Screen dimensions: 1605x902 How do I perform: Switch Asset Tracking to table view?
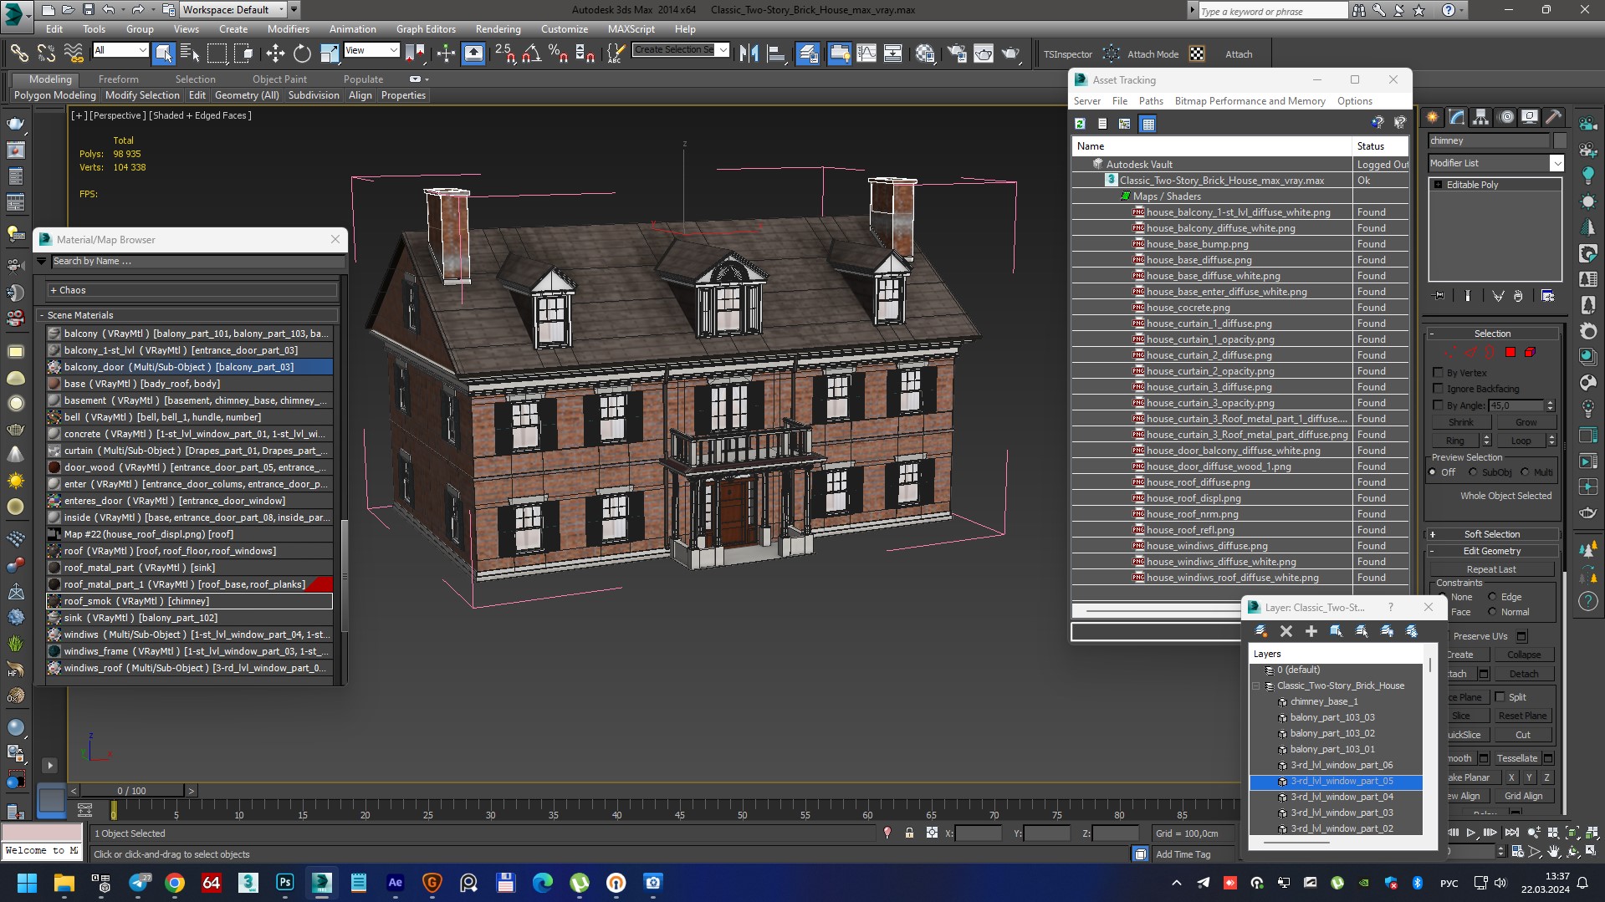pos(1148,124)
